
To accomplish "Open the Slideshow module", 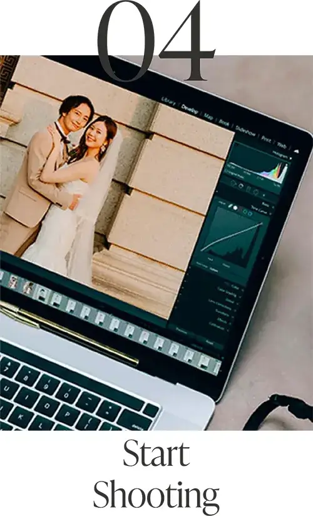I will tap(245, 131).
